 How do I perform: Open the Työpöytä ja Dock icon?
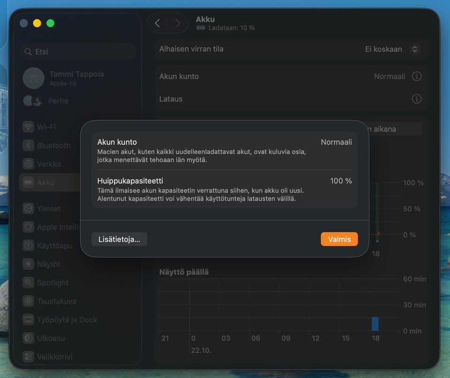29,320
